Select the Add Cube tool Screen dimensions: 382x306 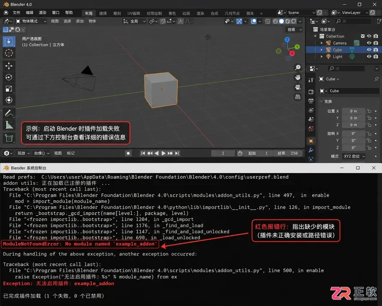[x=9, y=138]
